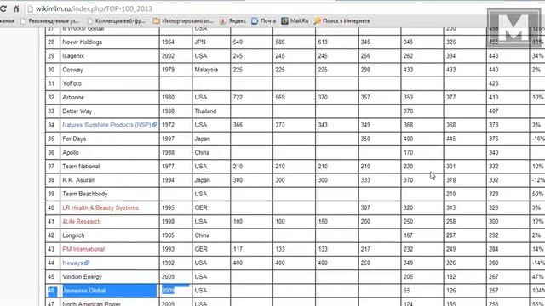The image size is (545, 306).
Task: Open the Почта bookmark
Action: [263, 21]
